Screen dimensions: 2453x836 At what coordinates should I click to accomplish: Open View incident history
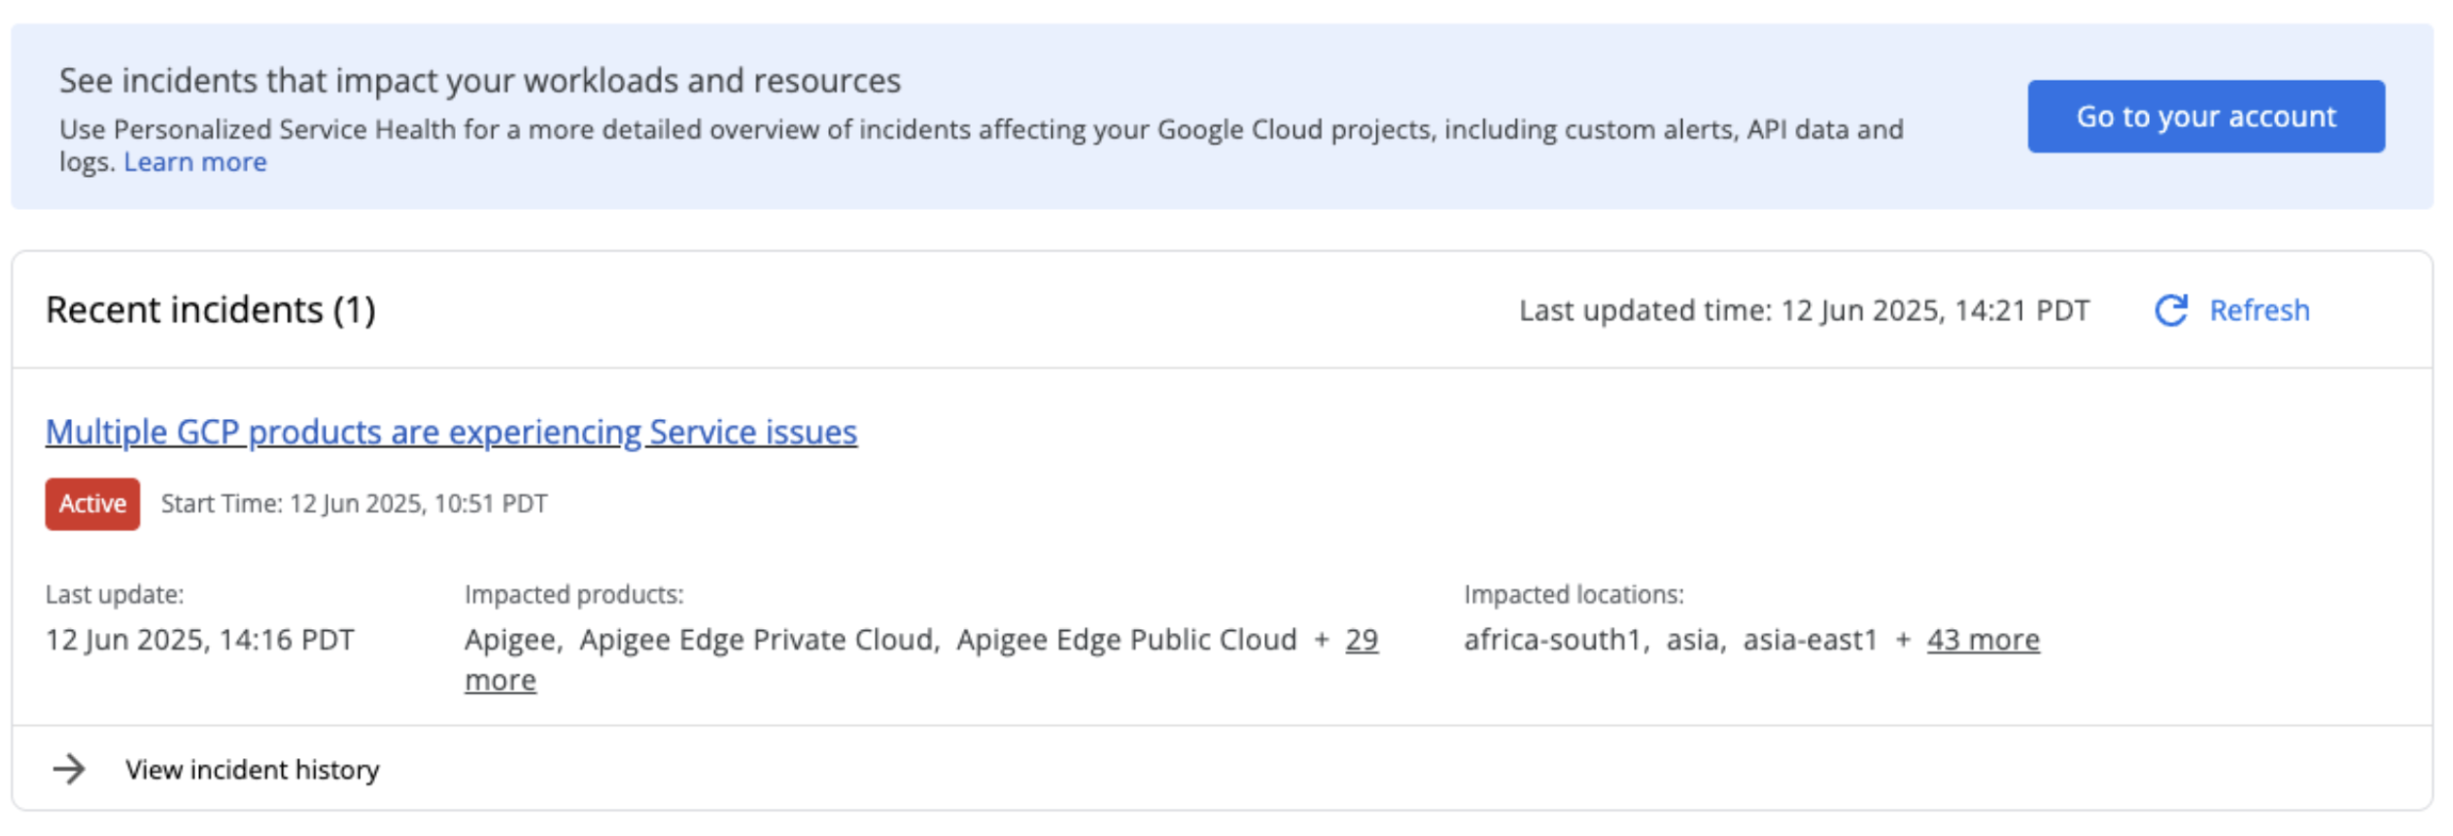(x=252, y=770)
